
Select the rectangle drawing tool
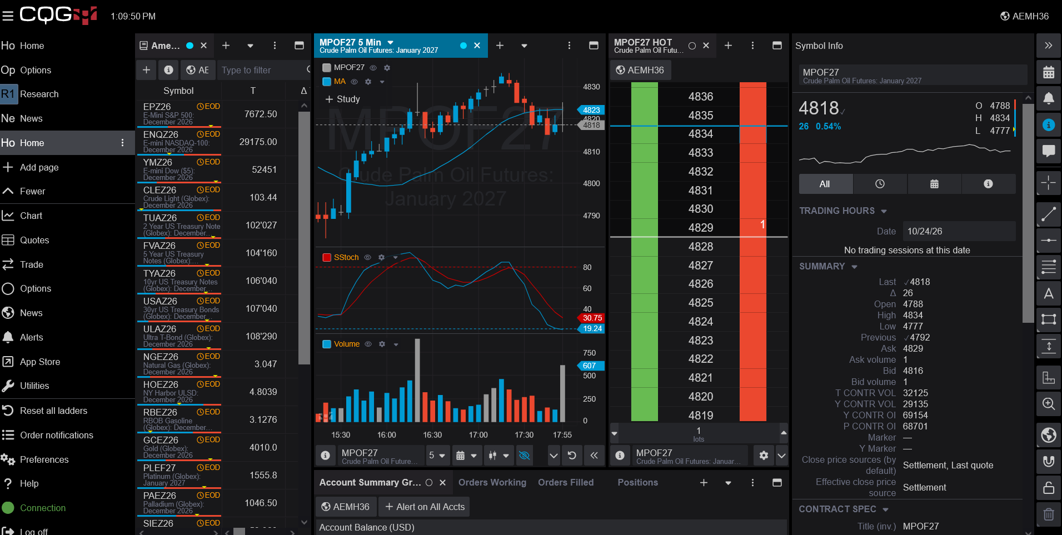tap(1048, 319)
